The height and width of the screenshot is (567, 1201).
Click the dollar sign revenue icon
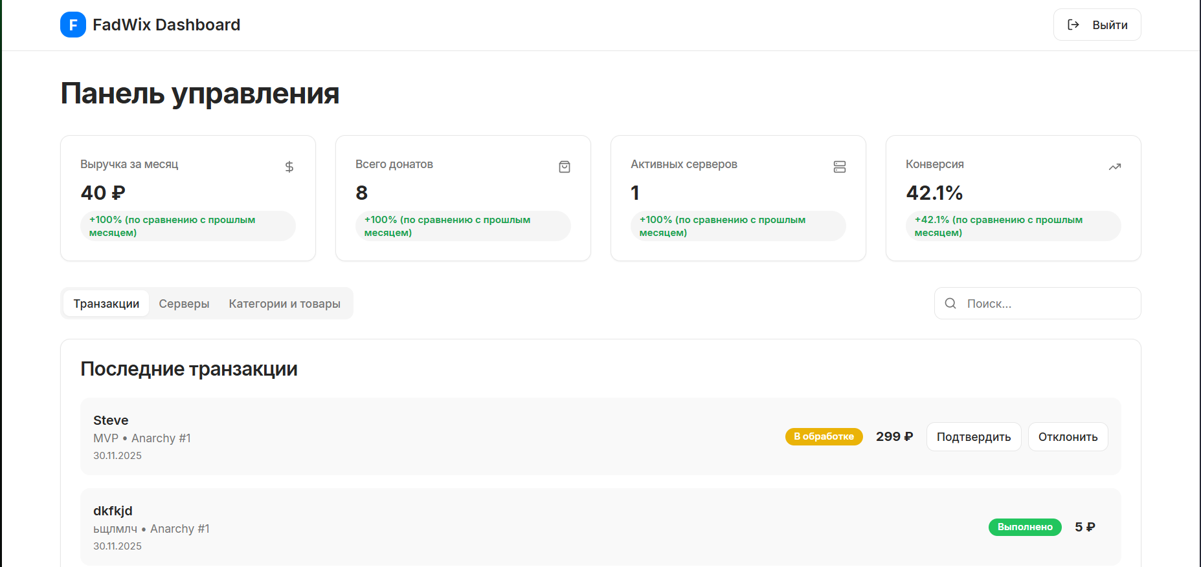[289, 167]
